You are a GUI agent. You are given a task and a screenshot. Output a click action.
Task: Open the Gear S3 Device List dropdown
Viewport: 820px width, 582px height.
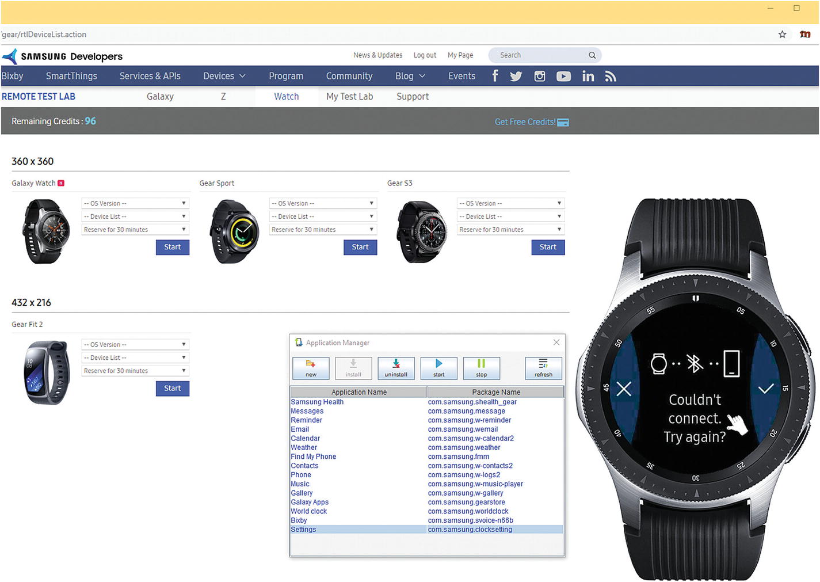click(511, 216)
